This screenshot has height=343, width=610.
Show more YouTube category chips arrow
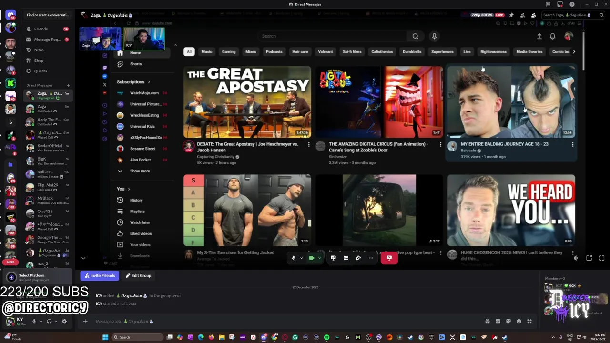[x=574, y=51]
